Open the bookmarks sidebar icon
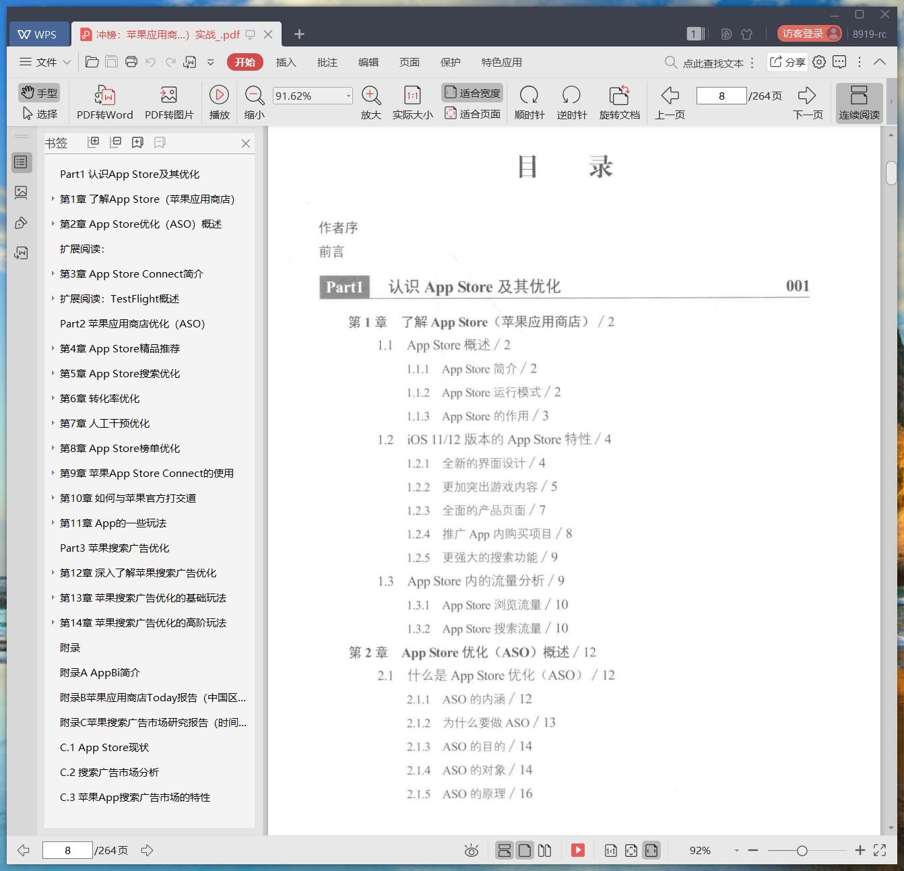The image size is (904, 871). click(x=21, y=162)
